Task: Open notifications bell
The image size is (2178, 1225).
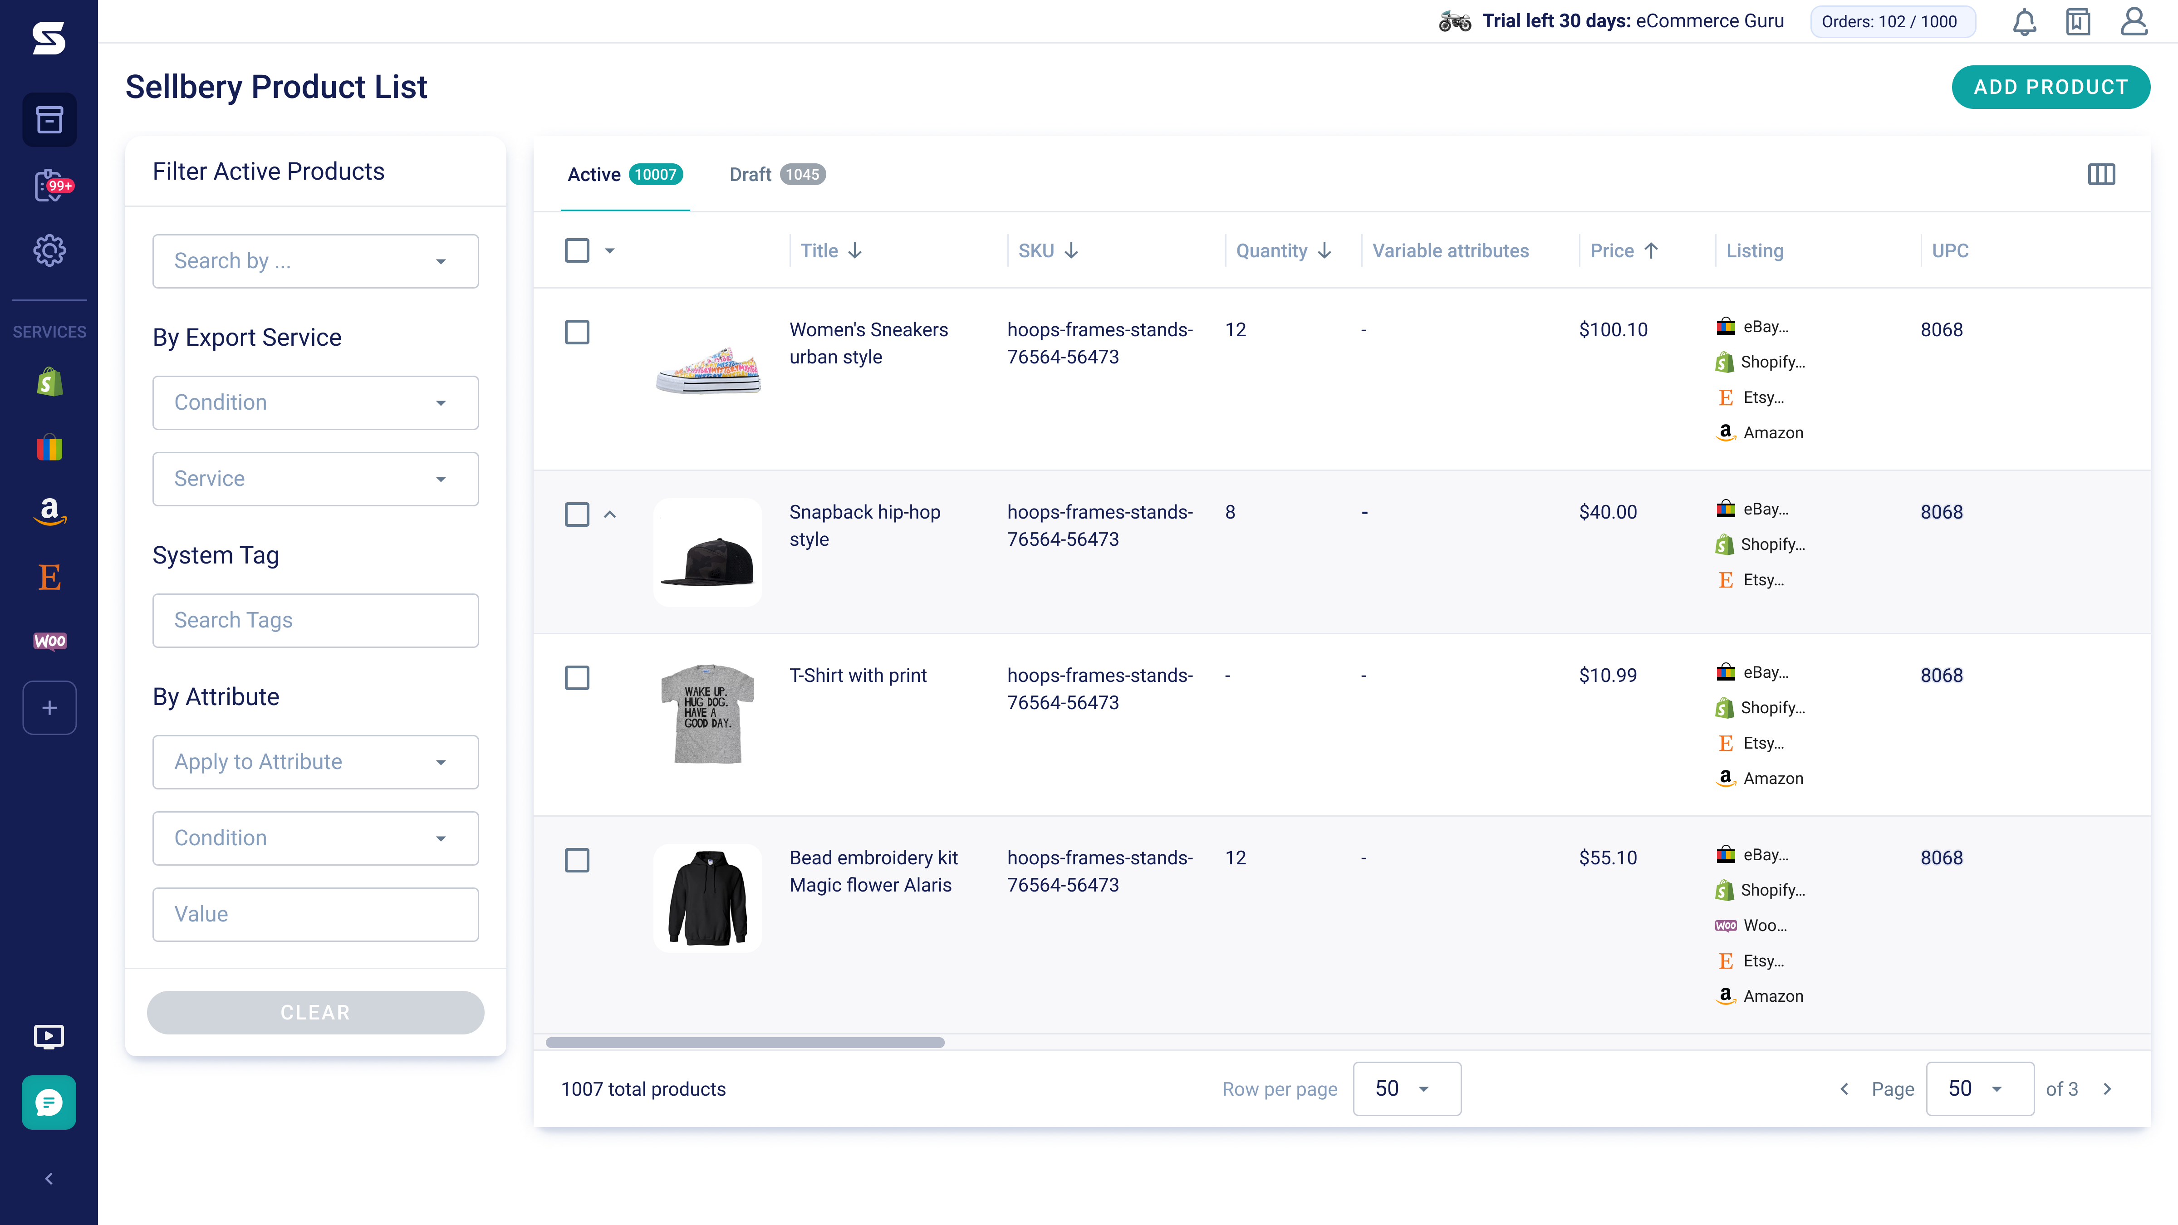Action: click(2023, 22)
